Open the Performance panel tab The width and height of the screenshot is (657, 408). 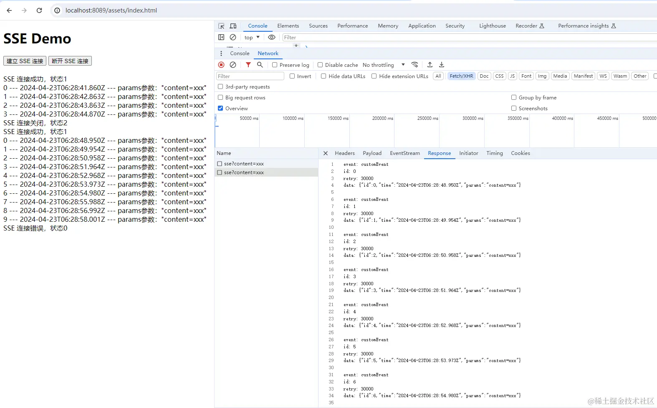[x=353, y=26]
